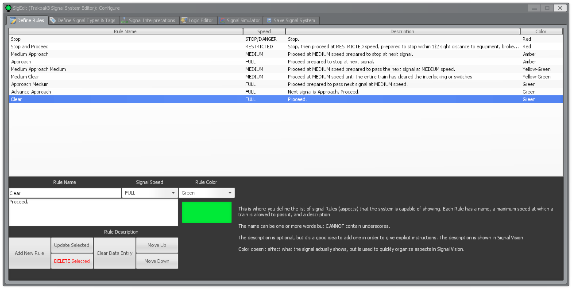Image resolution: width=572 pixels, height=289 pixels.
Task: Select the 'Approach Medium' rule row
Action: [x=286, y=84]
